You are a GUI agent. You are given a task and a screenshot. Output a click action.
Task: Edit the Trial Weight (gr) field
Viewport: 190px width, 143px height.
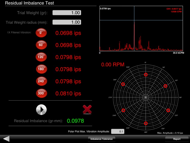tap(67, 13)
